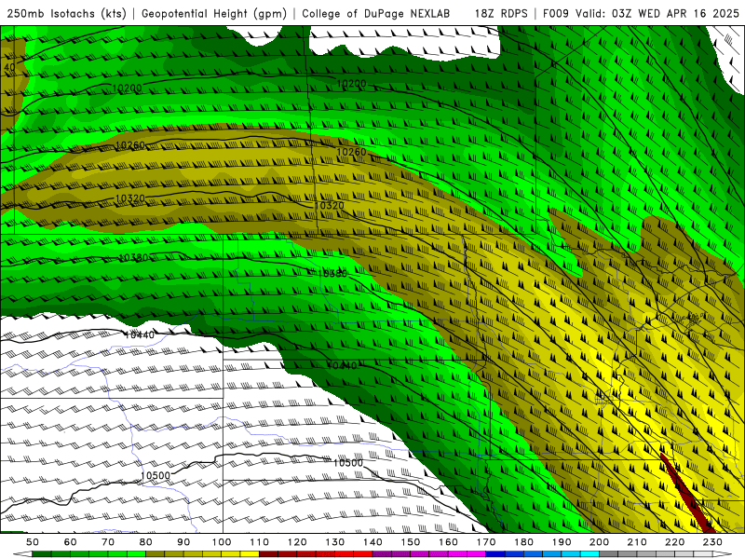Click the easternmost 10320 contour label
The width and height of the screenshot is (745, 559).
tap(330, 206)
